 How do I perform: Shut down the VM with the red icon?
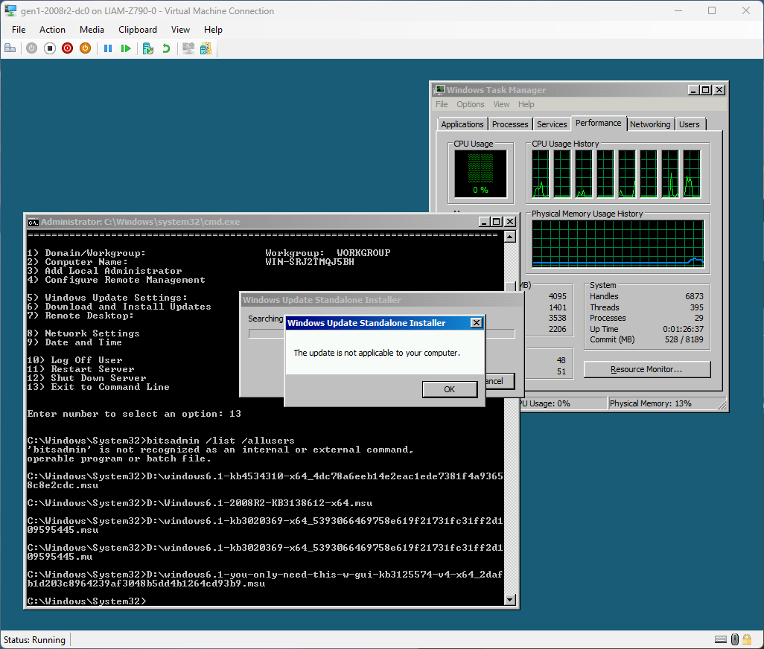click(67, 48)
